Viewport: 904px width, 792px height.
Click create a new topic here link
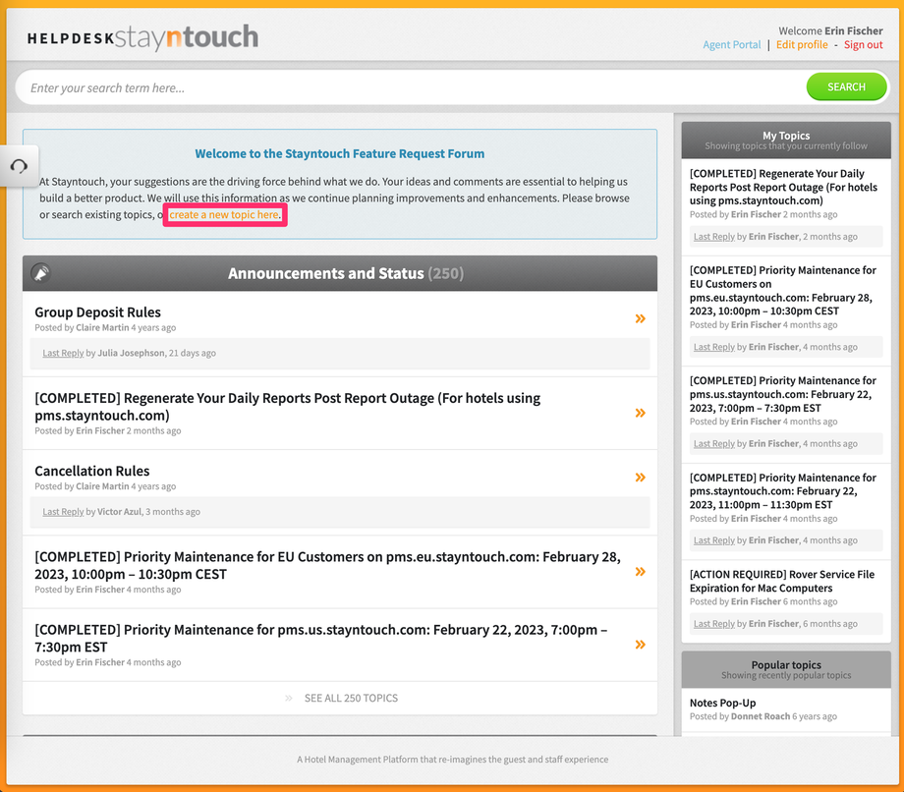224,214
